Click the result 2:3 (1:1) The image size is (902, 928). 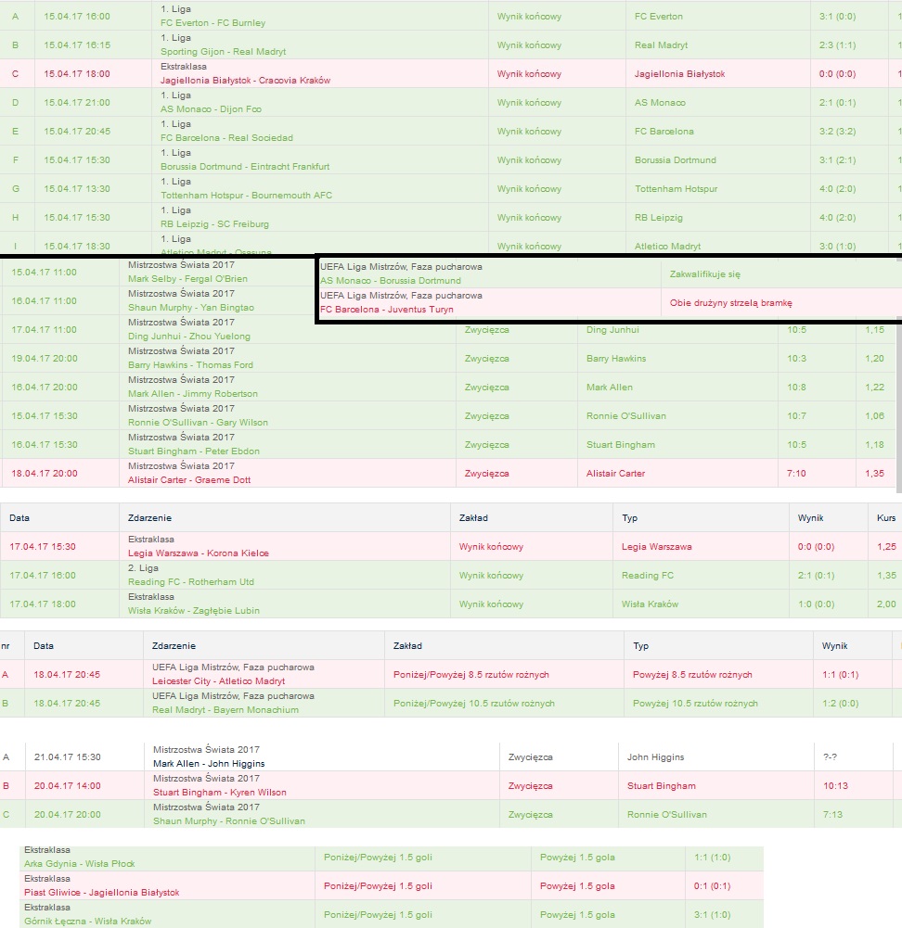pos(837,45)
